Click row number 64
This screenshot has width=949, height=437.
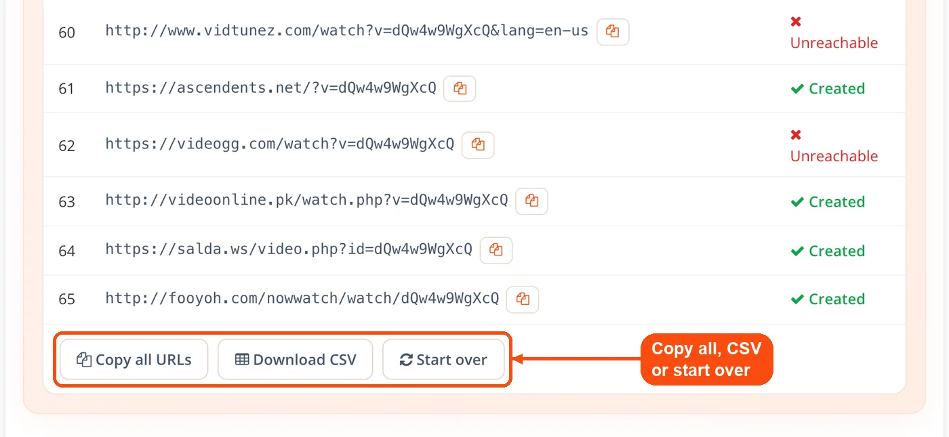pos(66,251)
